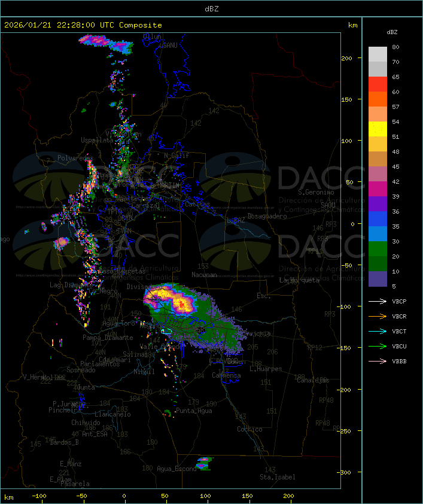Click the 'dBZ' heading above the color scale
The width and height of the screenshot is (423, 504).
click(392, 32)
